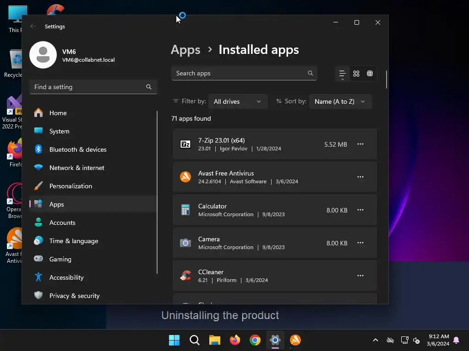Open more options for Camera
Viewport: 469px width, 351px height.
coord(360,243)
